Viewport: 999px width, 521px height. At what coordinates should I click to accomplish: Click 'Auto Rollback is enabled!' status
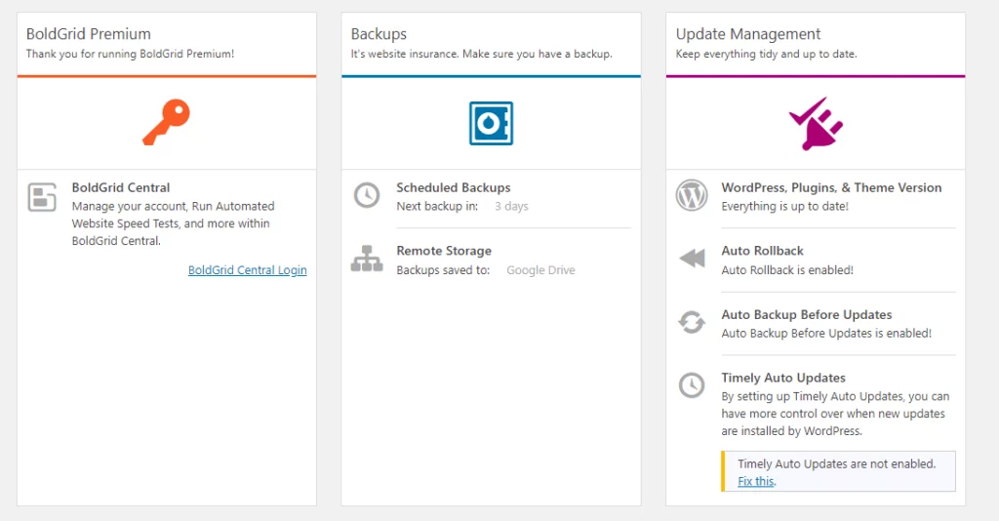787,270
